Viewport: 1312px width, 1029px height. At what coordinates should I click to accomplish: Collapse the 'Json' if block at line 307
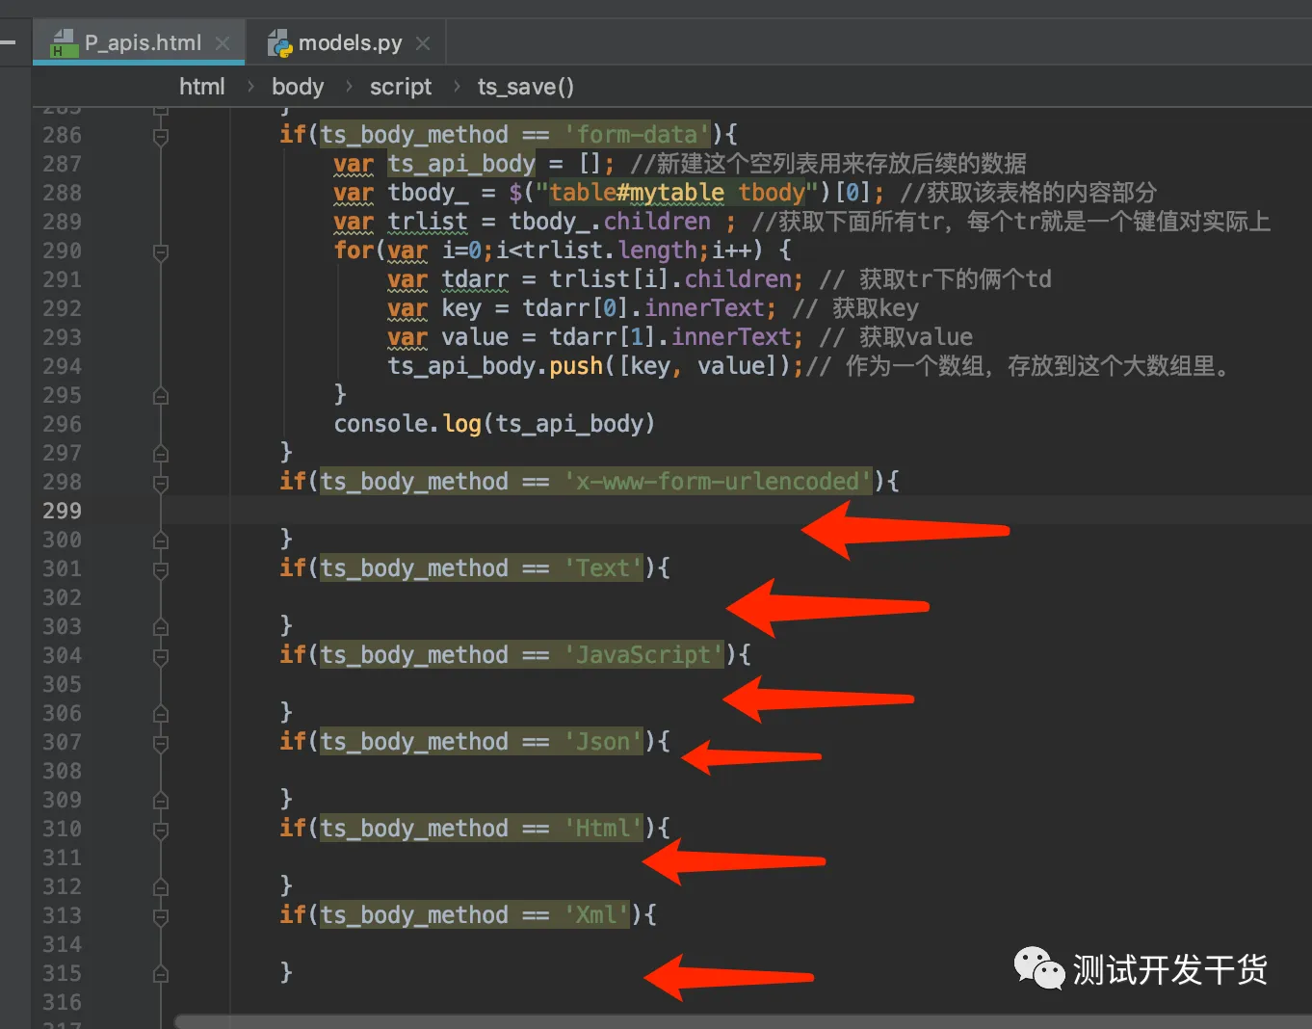point(161,743)
